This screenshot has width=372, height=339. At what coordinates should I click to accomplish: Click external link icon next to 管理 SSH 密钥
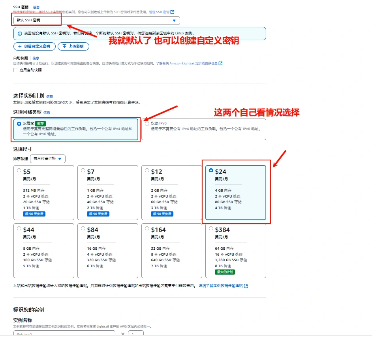(x=173, y=12)
